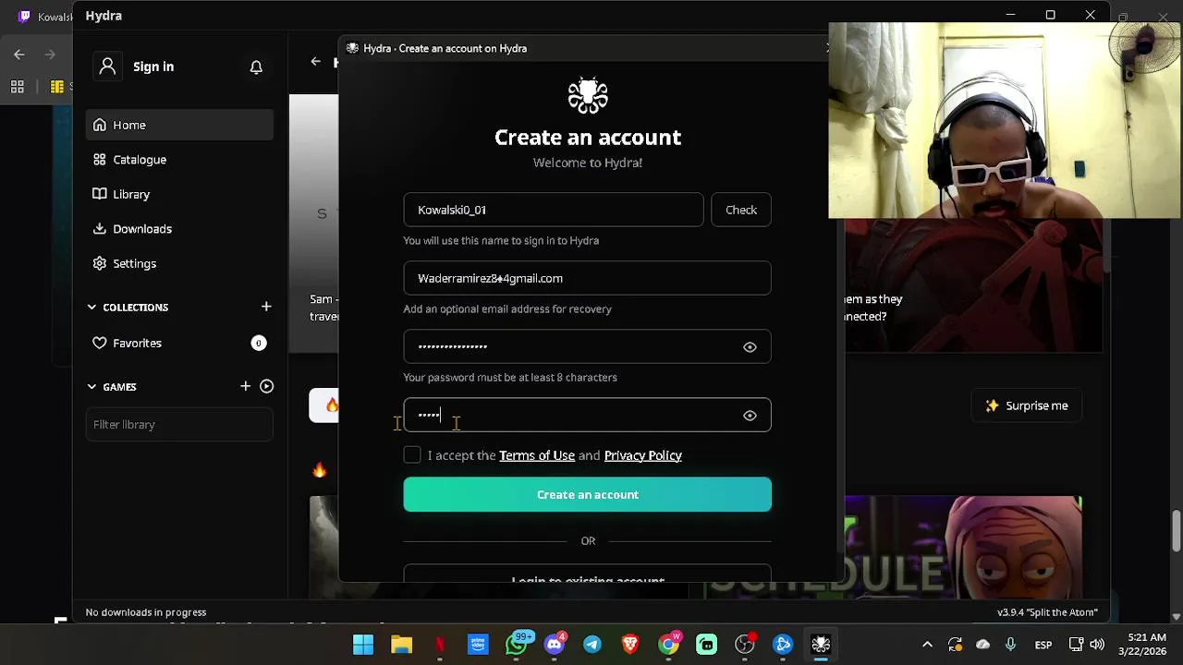Open WhatsApp from the taskbar
Screen dimensions: 1183x665
coord(517,645)
